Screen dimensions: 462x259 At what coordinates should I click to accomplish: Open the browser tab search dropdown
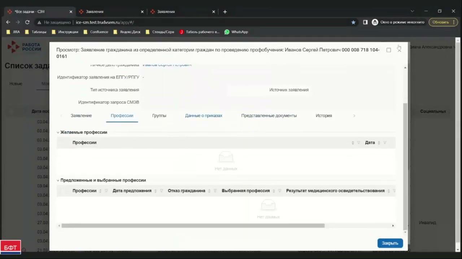tap(412, 12)
